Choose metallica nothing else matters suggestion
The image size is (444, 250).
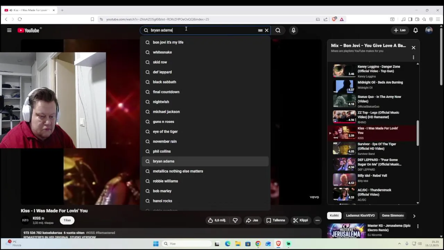(x=205, y=171)
